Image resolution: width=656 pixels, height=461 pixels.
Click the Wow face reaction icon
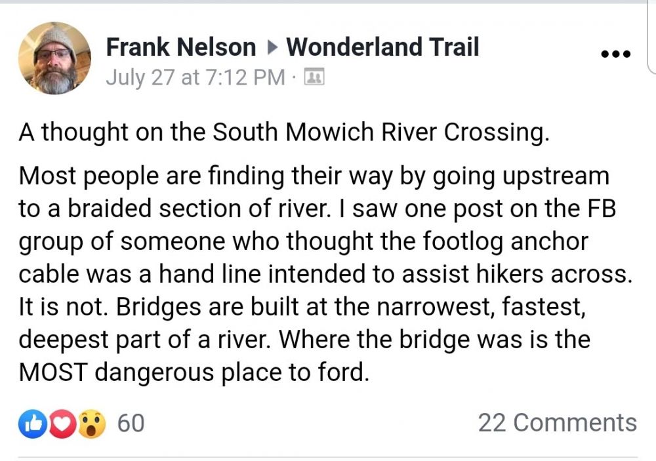pyautogui.click(x=91, y=423)
